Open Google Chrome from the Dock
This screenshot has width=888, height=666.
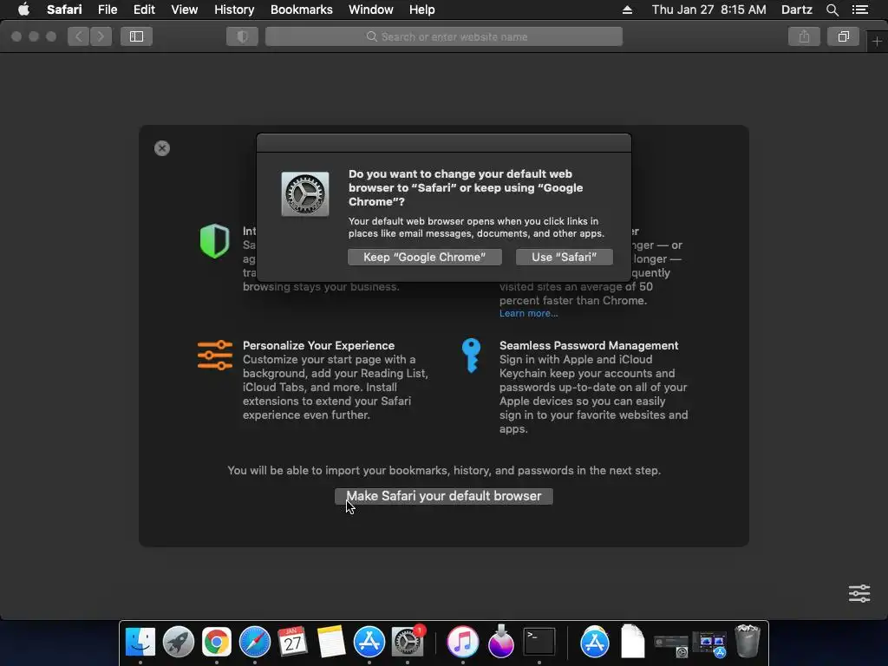point(216,643)
